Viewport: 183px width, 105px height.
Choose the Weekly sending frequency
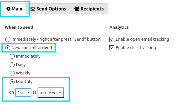(12, 73)
